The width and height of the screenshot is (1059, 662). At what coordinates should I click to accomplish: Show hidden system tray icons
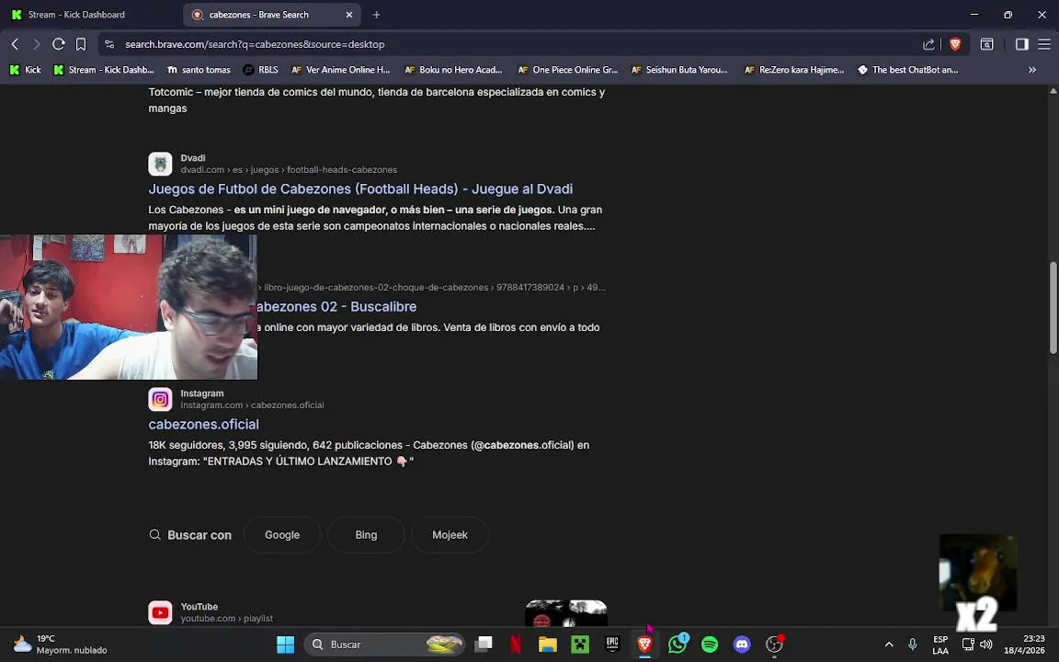click(889, 645)
